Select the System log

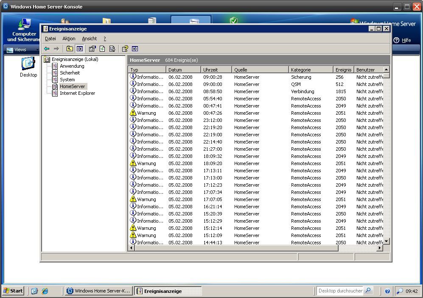pos(67,80)
